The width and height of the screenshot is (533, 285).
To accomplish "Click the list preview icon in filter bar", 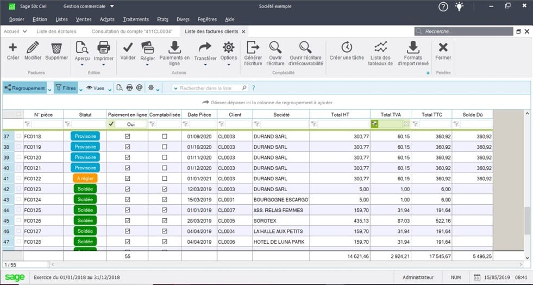I will pos(120,87).
